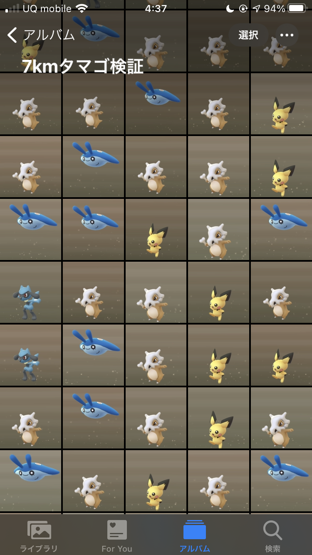The image size is (312, 555).
Task: Open first Riolu photo thumbnail
Action: coord(31,292)
